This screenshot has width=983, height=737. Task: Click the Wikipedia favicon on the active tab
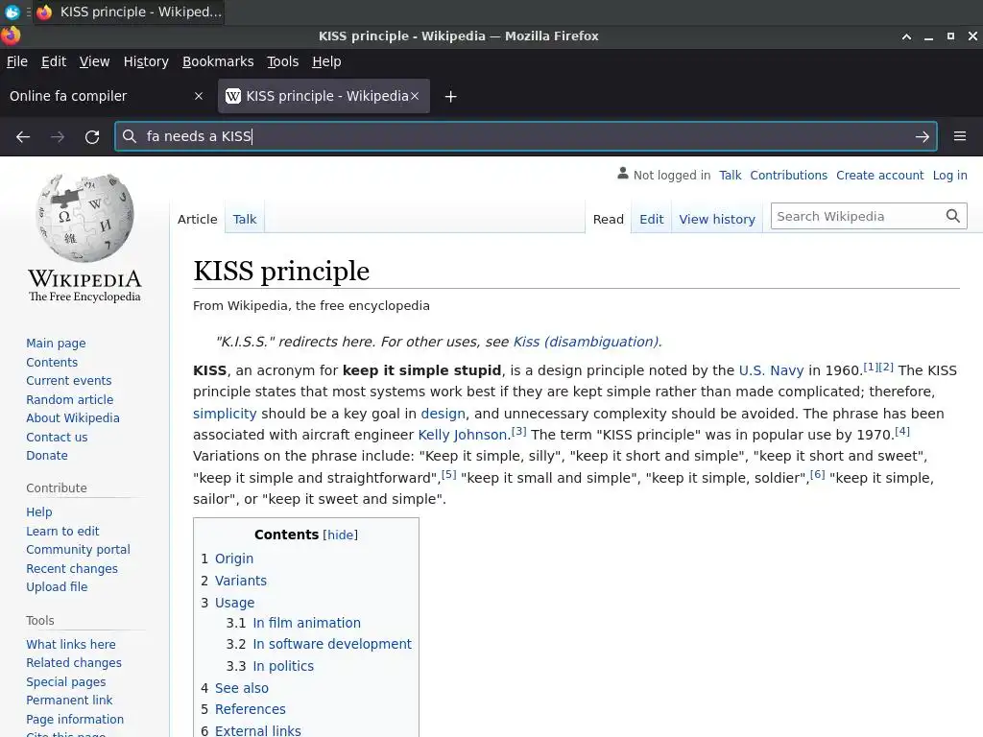click(233, 96)
